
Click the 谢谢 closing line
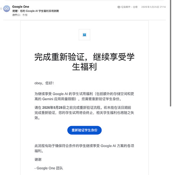38,160
